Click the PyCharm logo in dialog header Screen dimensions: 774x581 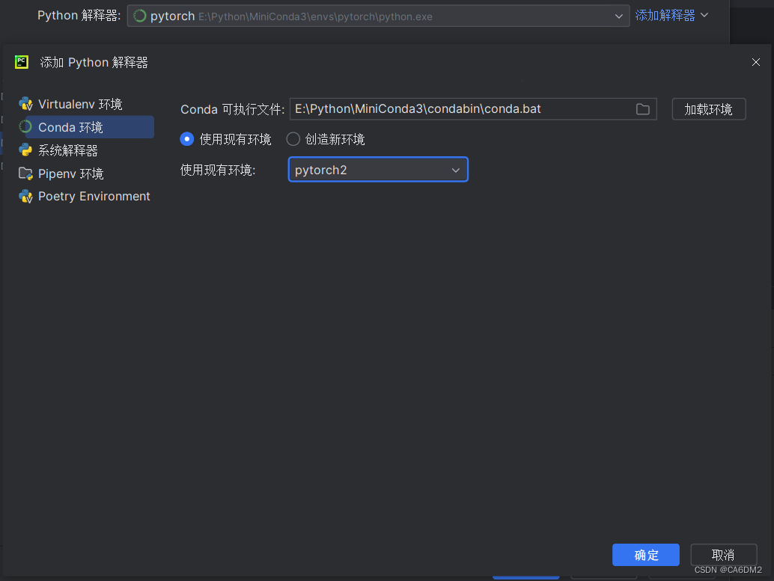21,62
